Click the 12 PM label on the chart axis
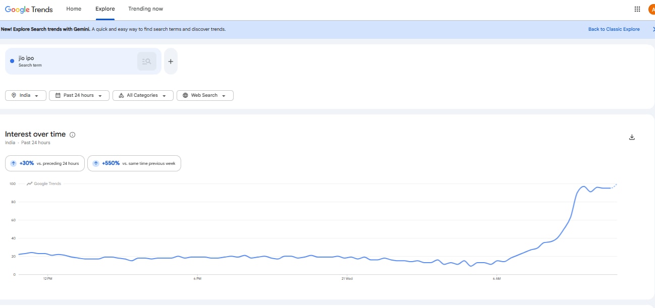Screen dimensions: 655x308 [48, 278]
